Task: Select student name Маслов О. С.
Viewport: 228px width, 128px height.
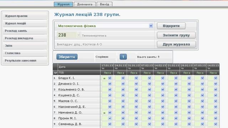Action: [x=68, y=101]
